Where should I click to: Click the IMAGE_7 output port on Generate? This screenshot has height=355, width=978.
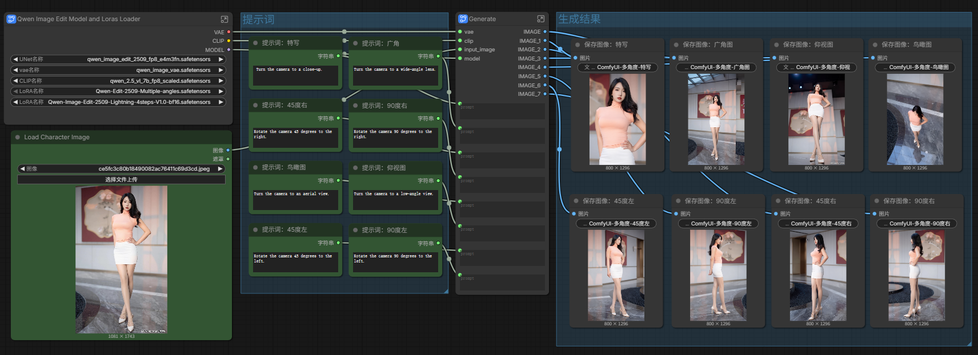[x=545, y=94]
